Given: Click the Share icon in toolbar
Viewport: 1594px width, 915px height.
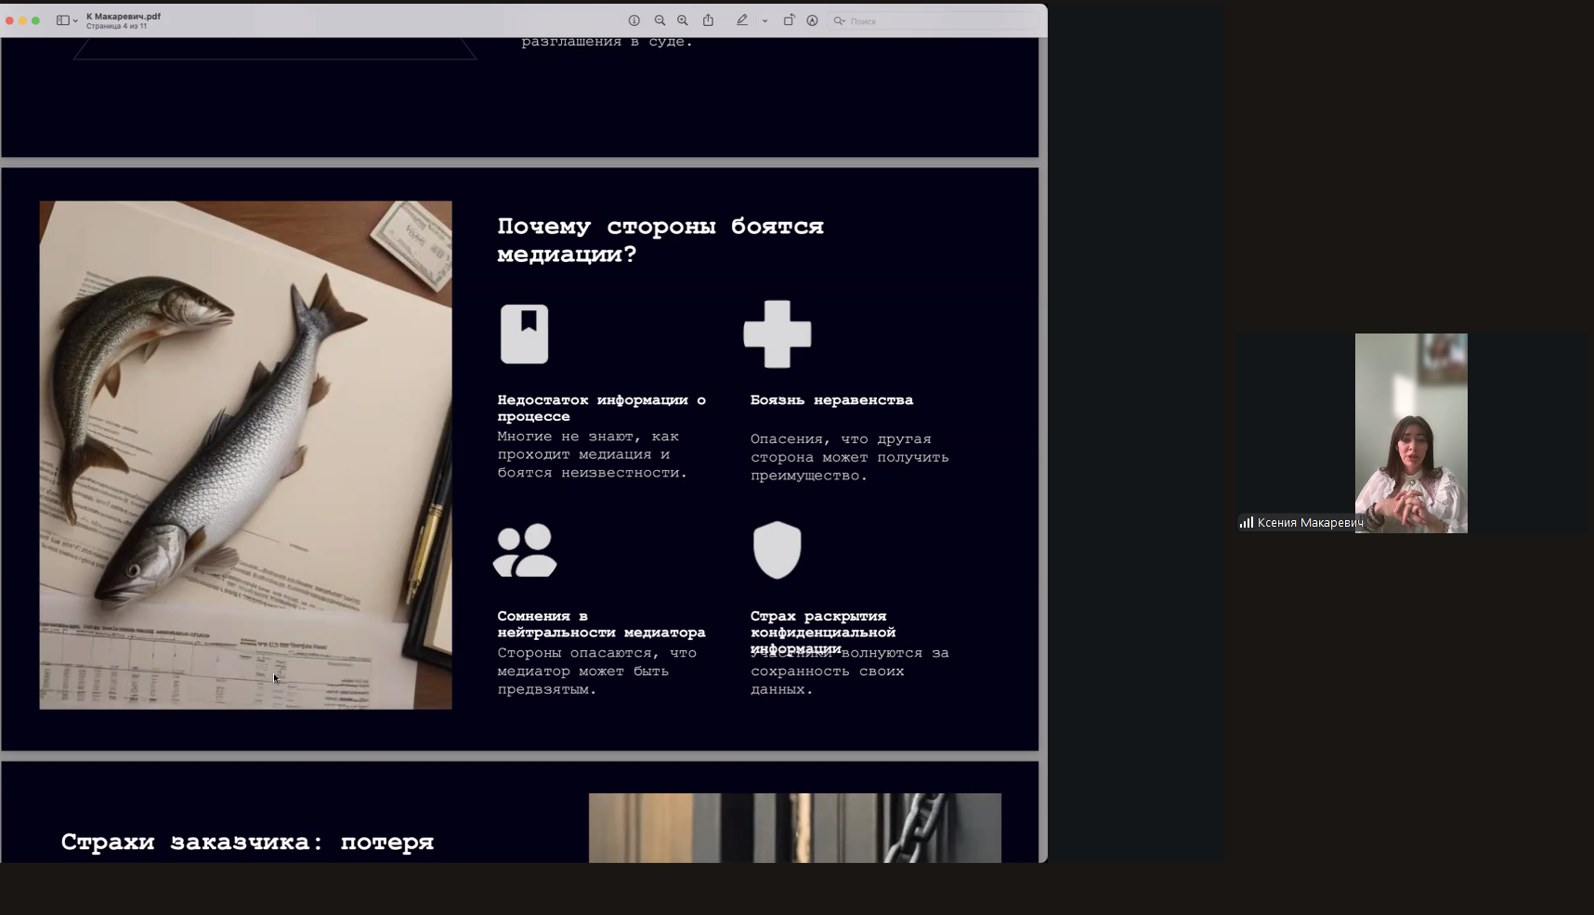Looking at the screenshot, I should [708, 20].
